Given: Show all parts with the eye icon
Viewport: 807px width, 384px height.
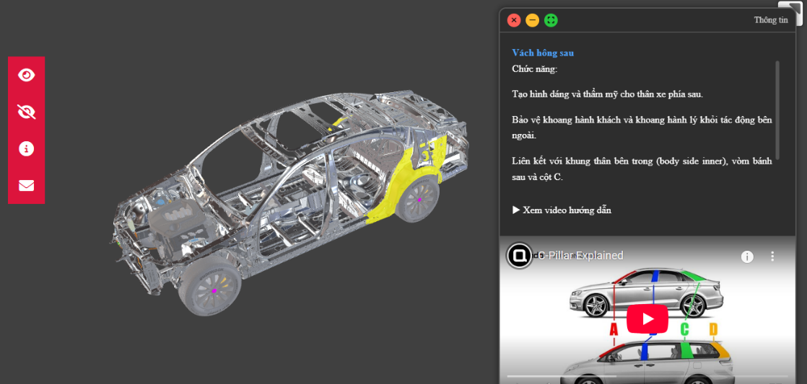Looking at the screenshot, I should [x=26, y=75].
